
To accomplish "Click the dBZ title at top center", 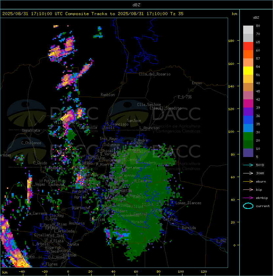I will tap(136, 5).
